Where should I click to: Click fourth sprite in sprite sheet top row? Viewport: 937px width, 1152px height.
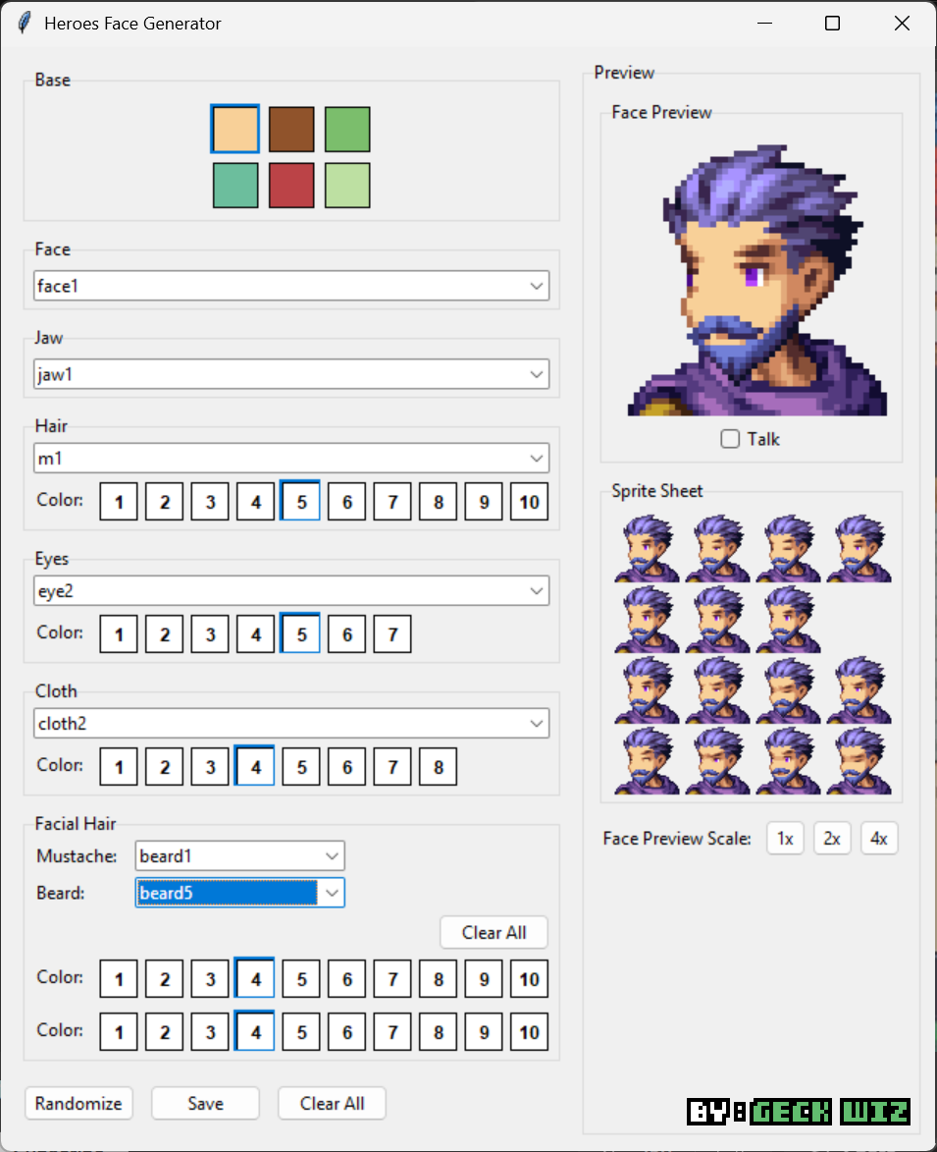(x=859, y=548)
